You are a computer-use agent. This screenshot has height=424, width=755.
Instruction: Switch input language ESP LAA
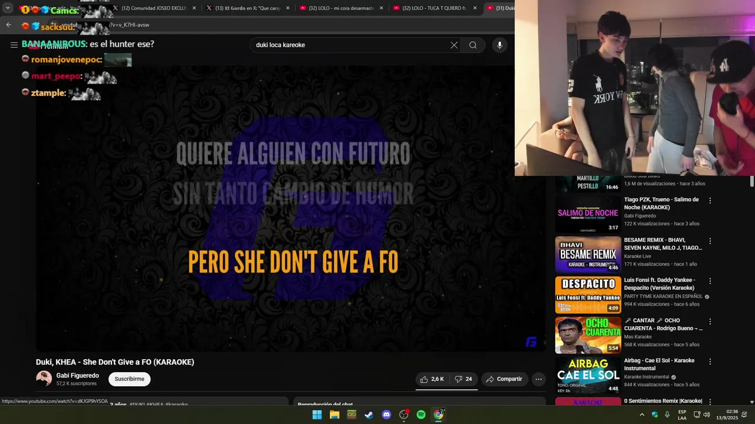(682, 415)
